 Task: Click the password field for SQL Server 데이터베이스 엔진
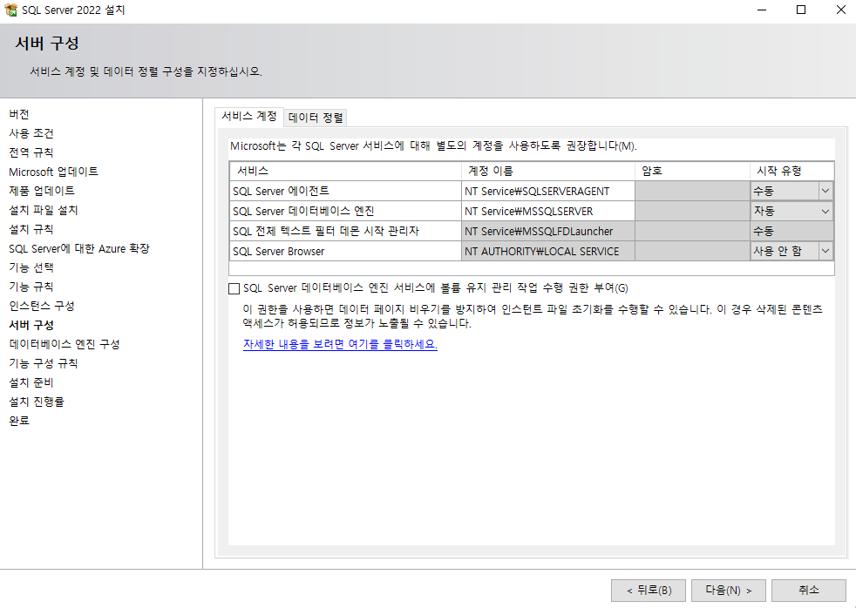tap(692, 211)
